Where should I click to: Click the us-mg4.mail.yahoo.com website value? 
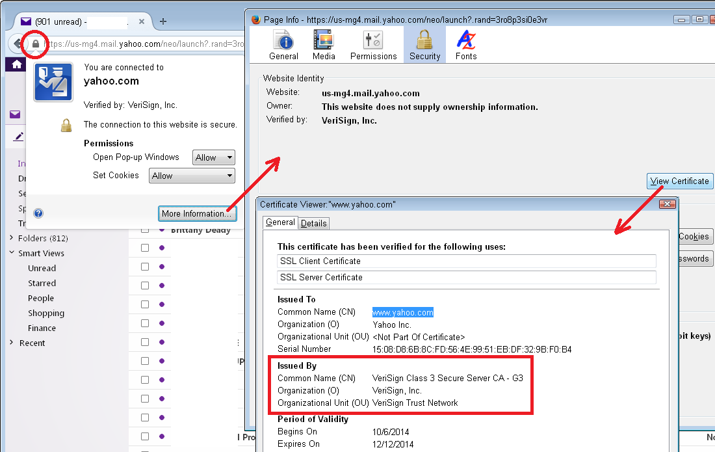pos(370,94)
